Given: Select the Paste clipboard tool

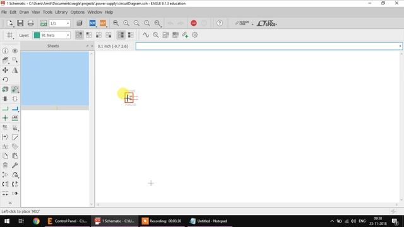Looking at the screenshot, I should [15, 156].
